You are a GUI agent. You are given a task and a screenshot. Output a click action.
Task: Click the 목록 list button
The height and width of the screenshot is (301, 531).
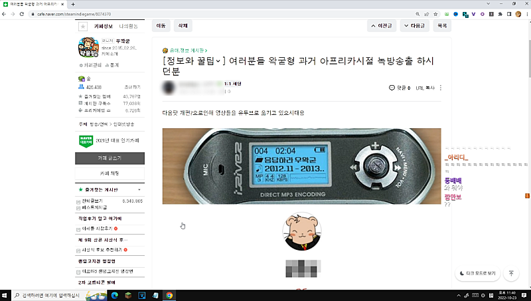pos(442,26)
